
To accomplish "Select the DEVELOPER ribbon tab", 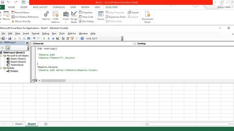I will [x=112, y=7].
